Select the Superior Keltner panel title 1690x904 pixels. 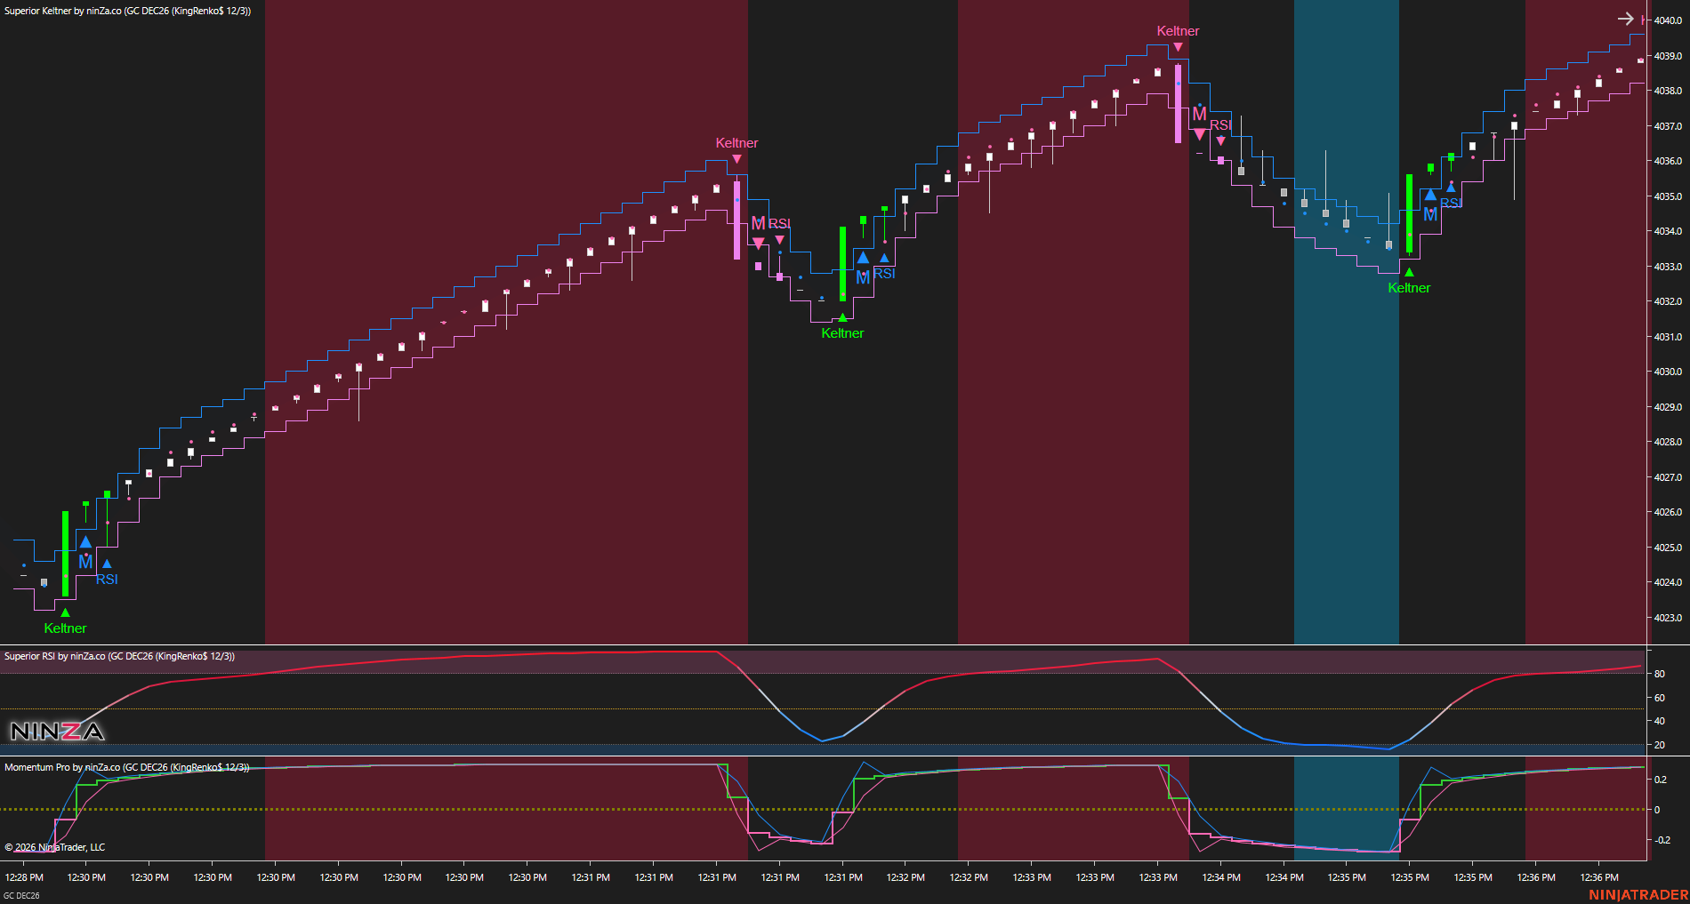point(127,11)
